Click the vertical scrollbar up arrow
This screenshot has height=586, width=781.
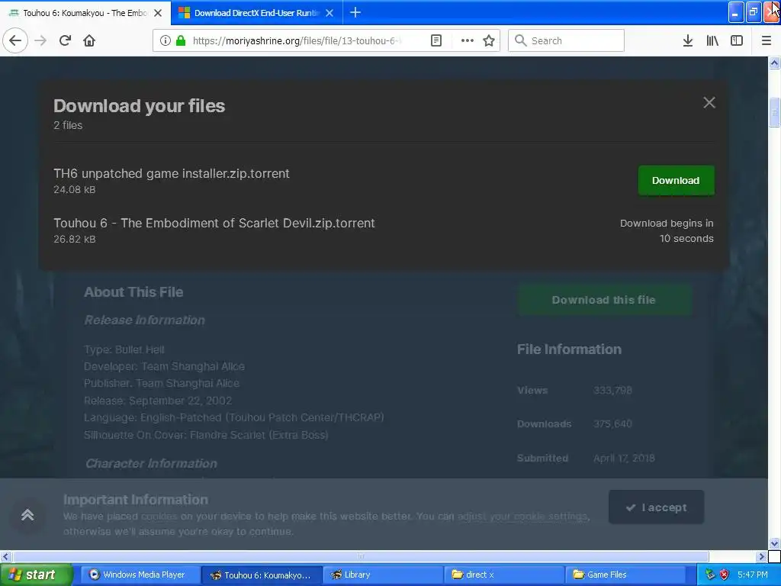click(x=774, y=63)
